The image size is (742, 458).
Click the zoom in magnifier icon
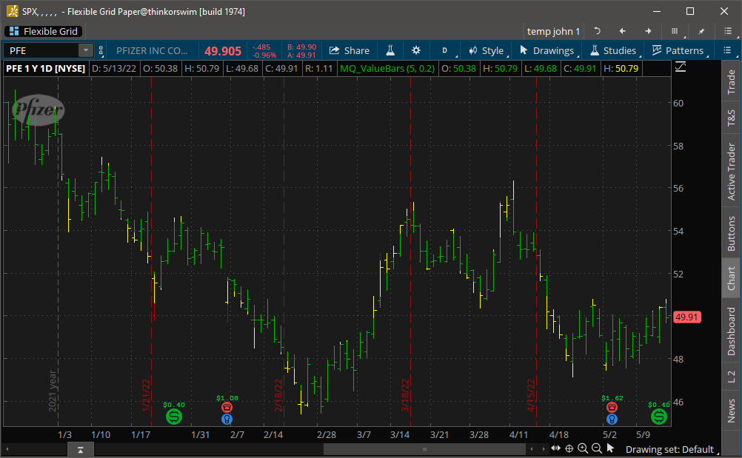click(x=583, y=448)
